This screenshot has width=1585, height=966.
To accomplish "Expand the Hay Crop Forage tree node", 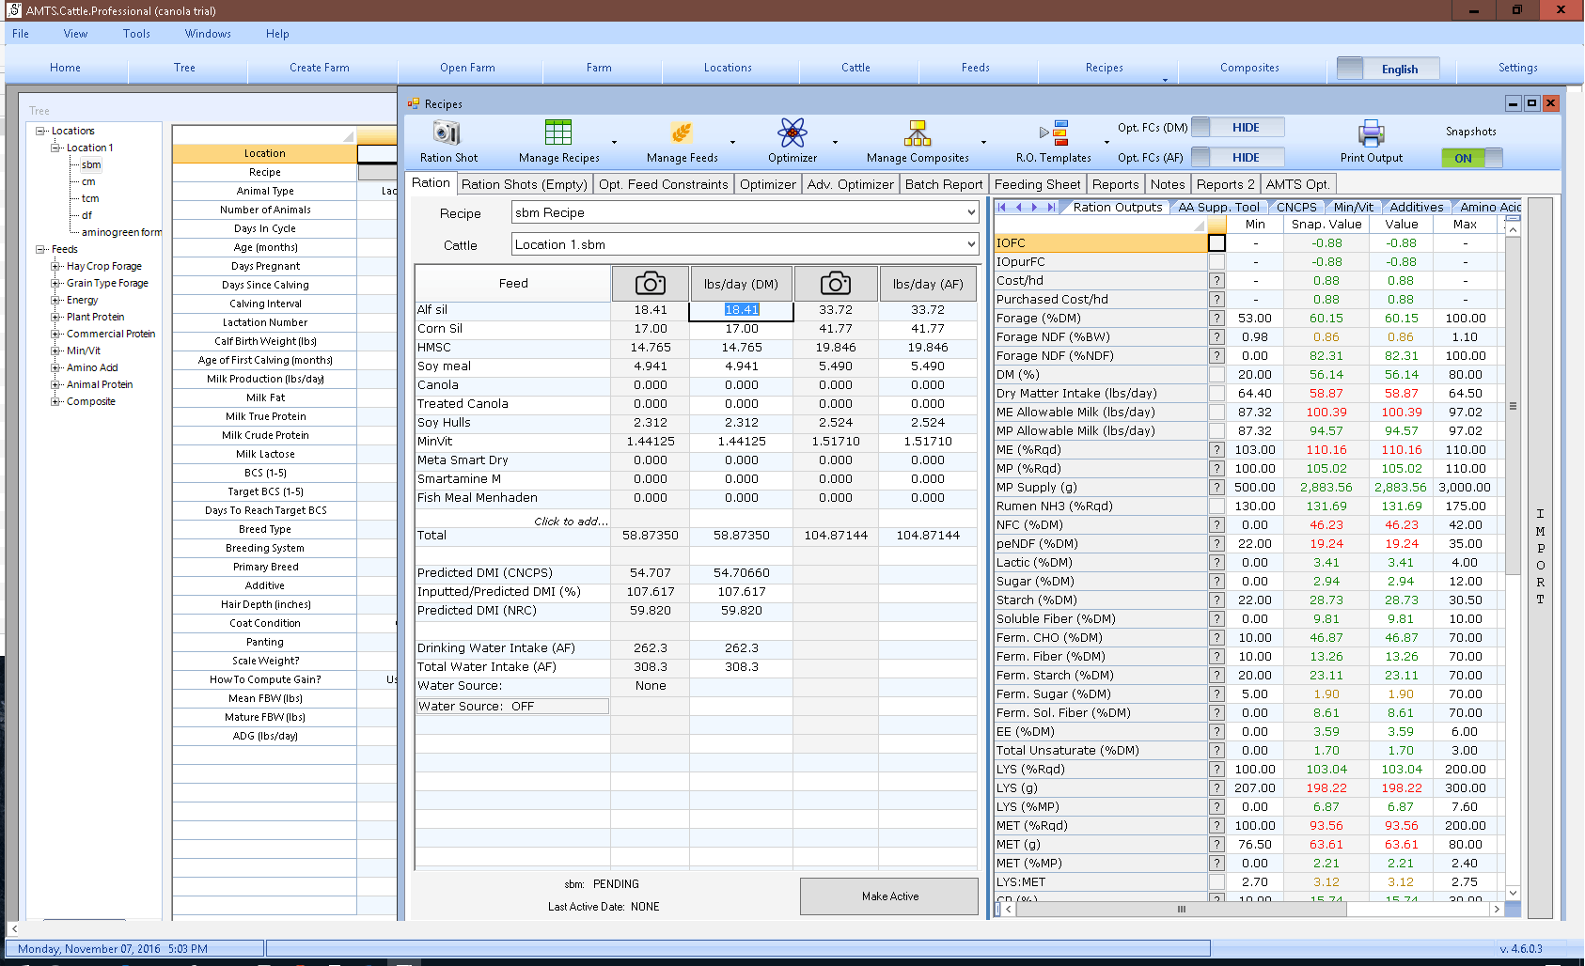I will (x=55, y=267).
